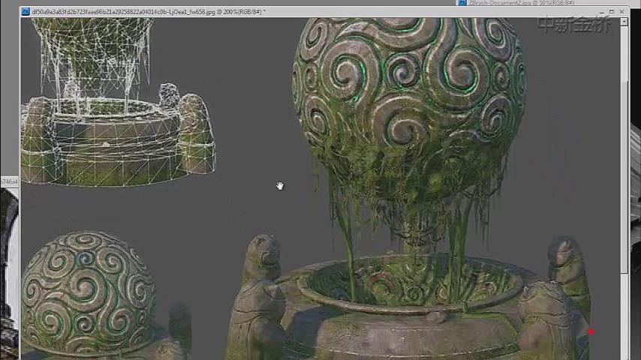Click the vertical scrollbar up arrow

click(624, 22)
